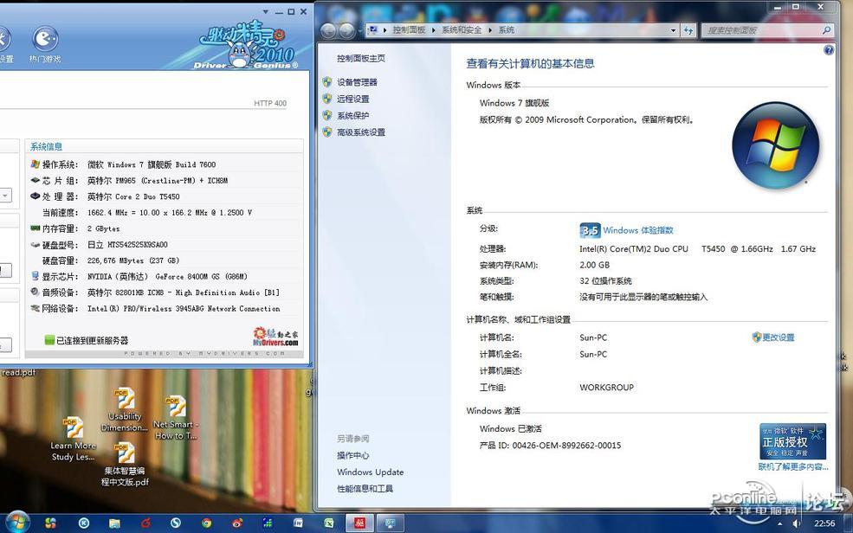Show hidden tray icons arrow
Image resolution: width=853 pixels, height=533 pixels.
tap(779, 523)
